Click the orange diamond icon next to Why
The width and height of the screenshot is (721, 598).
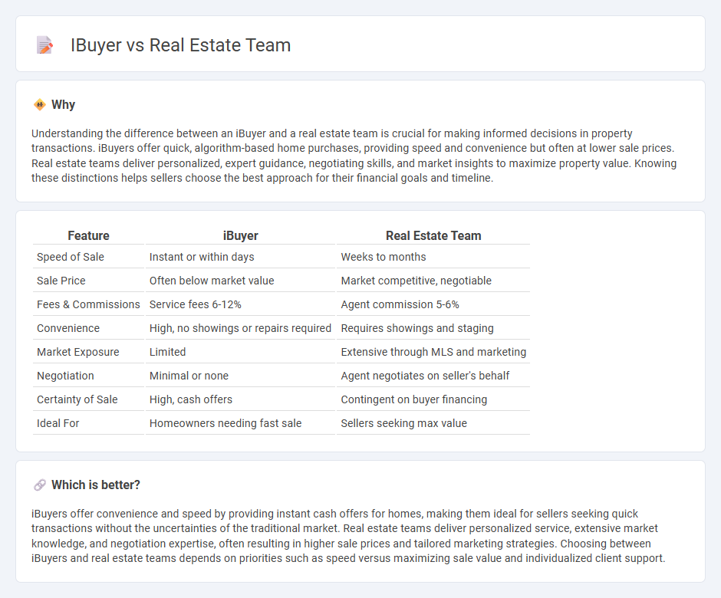(x=40, y=105)
